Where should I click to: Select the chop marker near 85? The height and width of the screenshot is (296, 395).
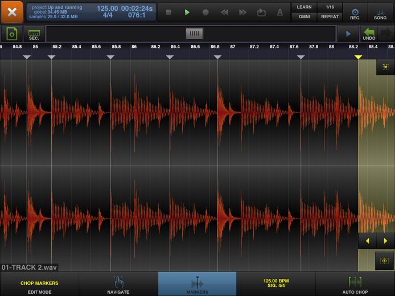27,57
